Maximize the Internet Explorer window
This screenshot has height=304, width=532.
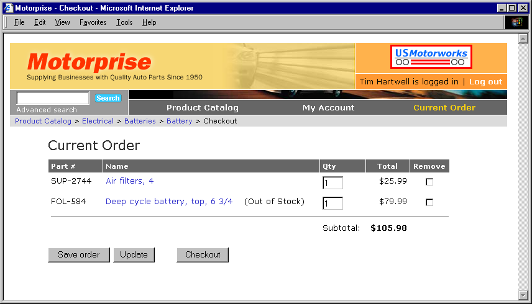[x=511, y=8]
